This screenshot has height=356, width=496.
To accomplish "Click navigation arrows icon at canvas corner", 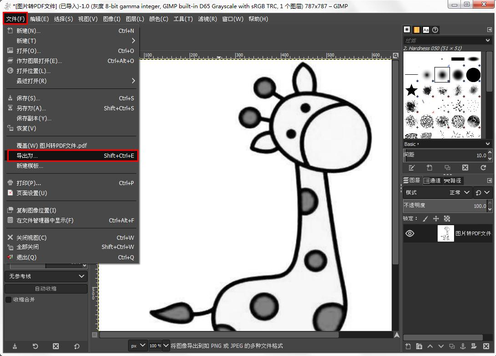I will 397,335.
